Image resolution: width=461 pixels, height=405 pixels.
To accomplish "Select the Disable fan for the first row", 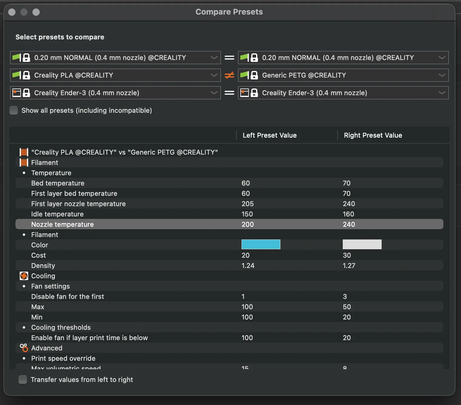I will click(229, 296).
